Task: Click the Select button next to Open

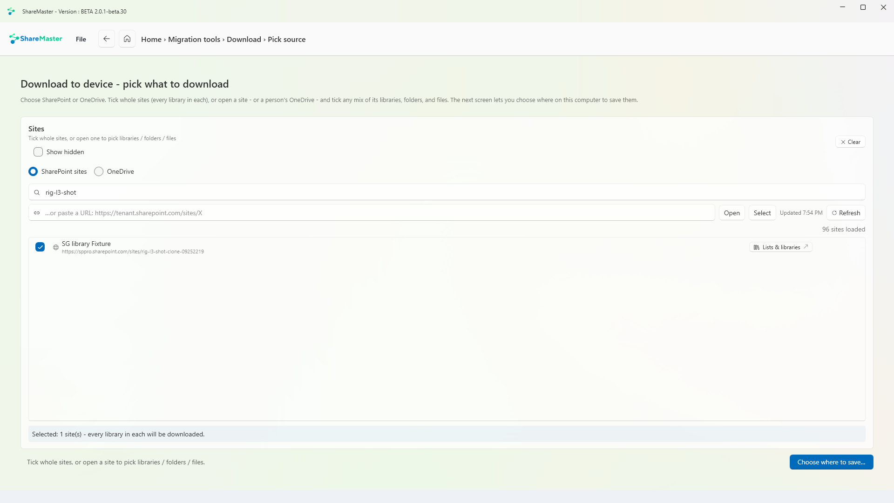Action: (762, 213)
